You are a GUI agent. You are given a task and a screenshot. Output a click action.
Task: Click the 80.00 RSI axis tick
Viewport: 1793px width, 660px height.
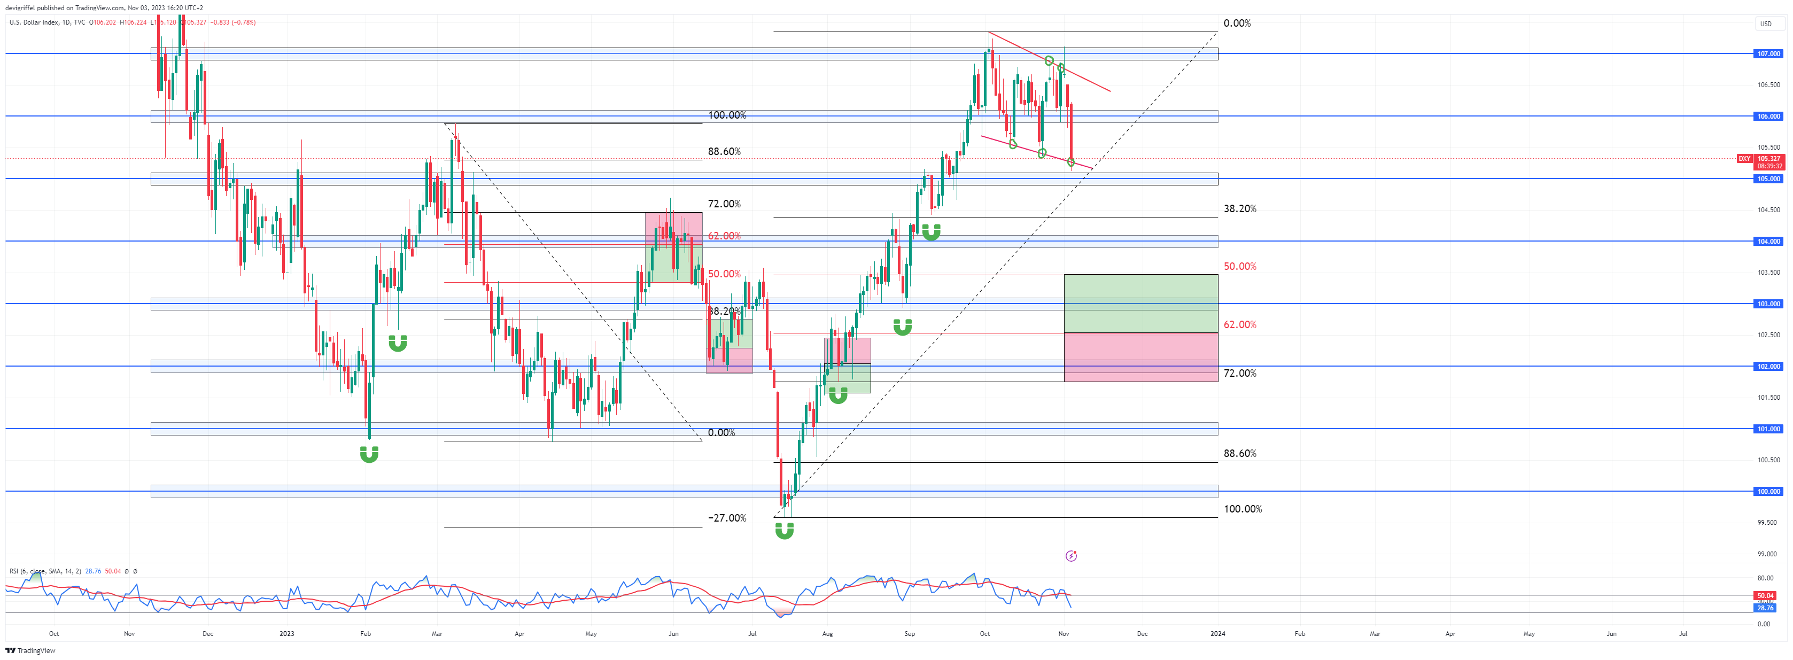[x=1765, y=578]
